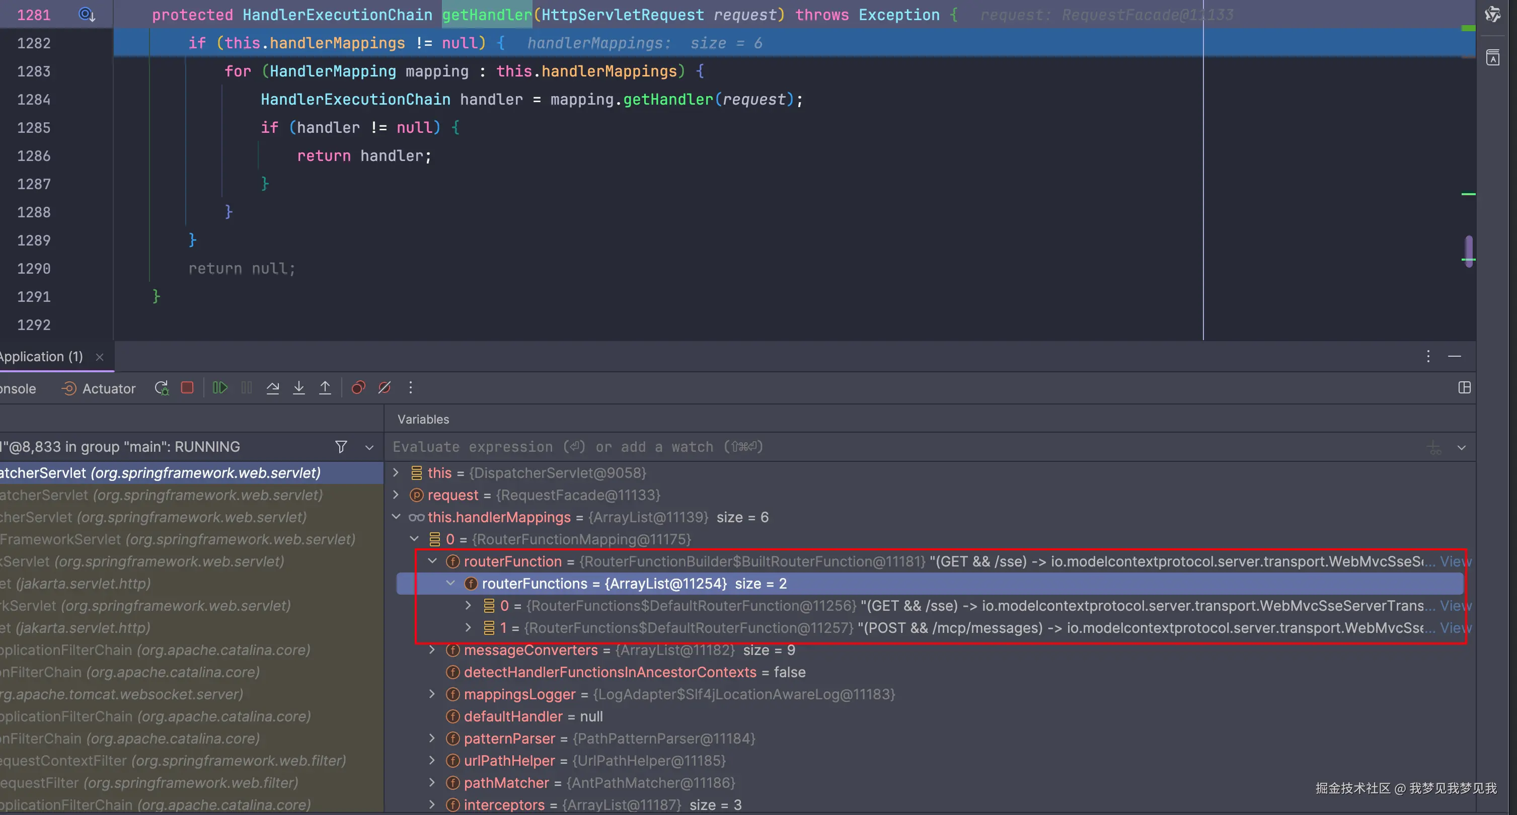Select the detectHandlerFunctionsInAncestorContexts variable
The image size is (1517, 815).
tap(626, 672)
